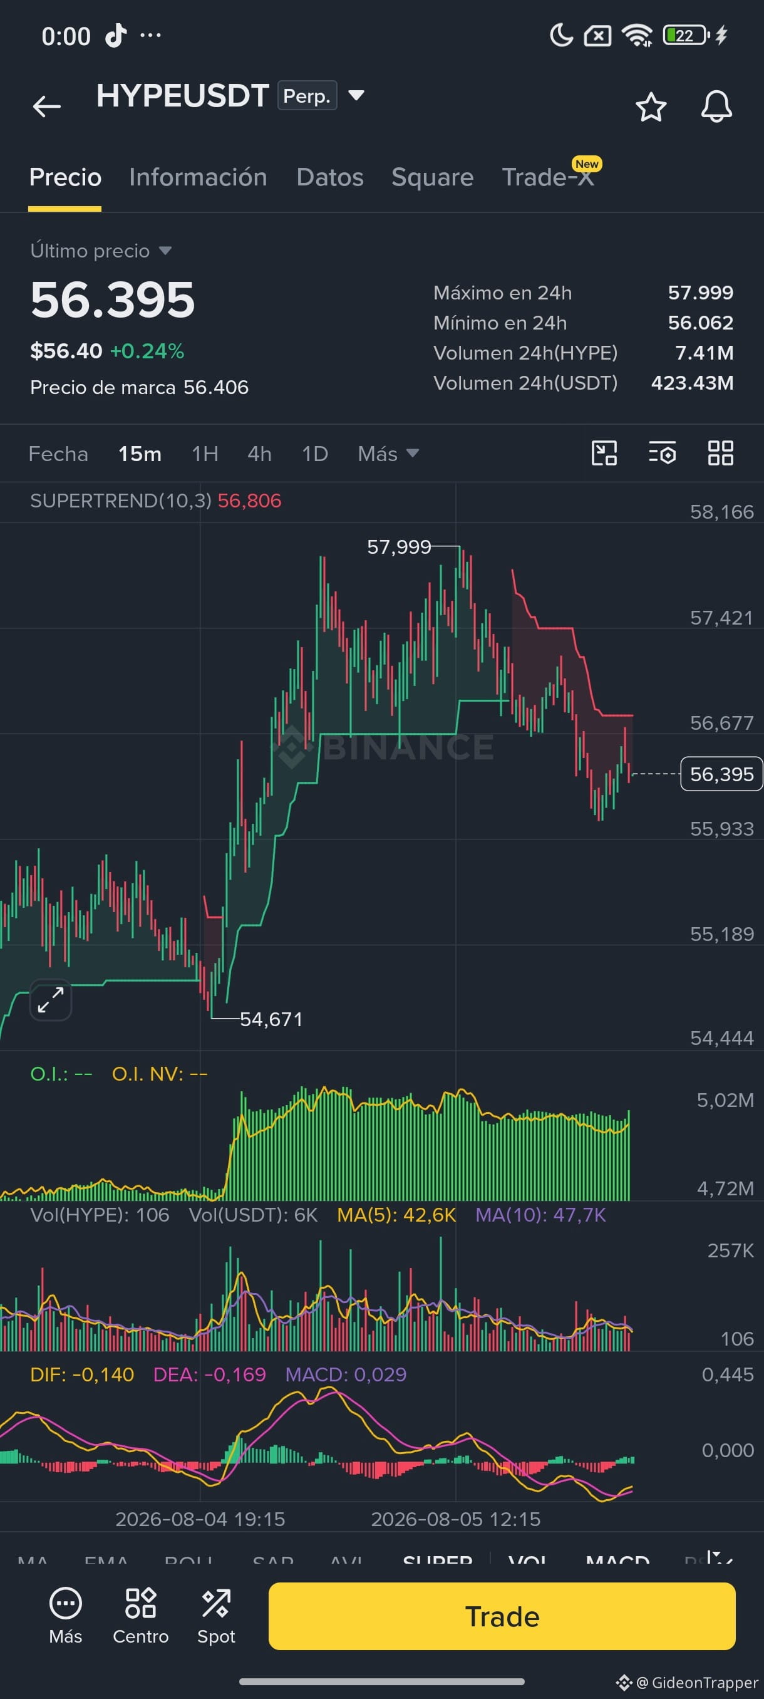Open price alert bell icon
Viewport: 764px width, 1699px height.
click(x=716, y=107)
